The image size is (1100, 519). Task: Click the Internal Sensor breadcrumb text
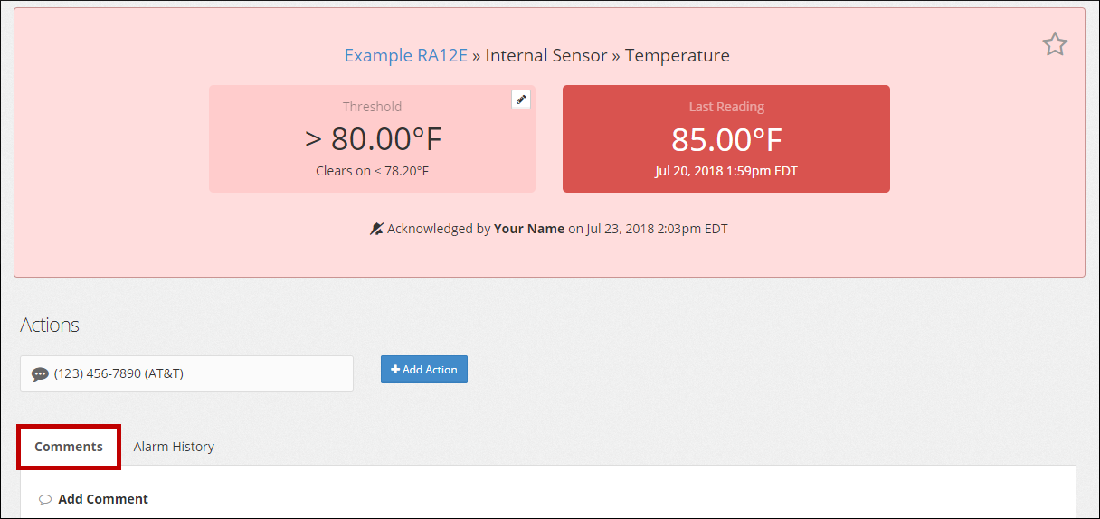(x=546, y=55)
